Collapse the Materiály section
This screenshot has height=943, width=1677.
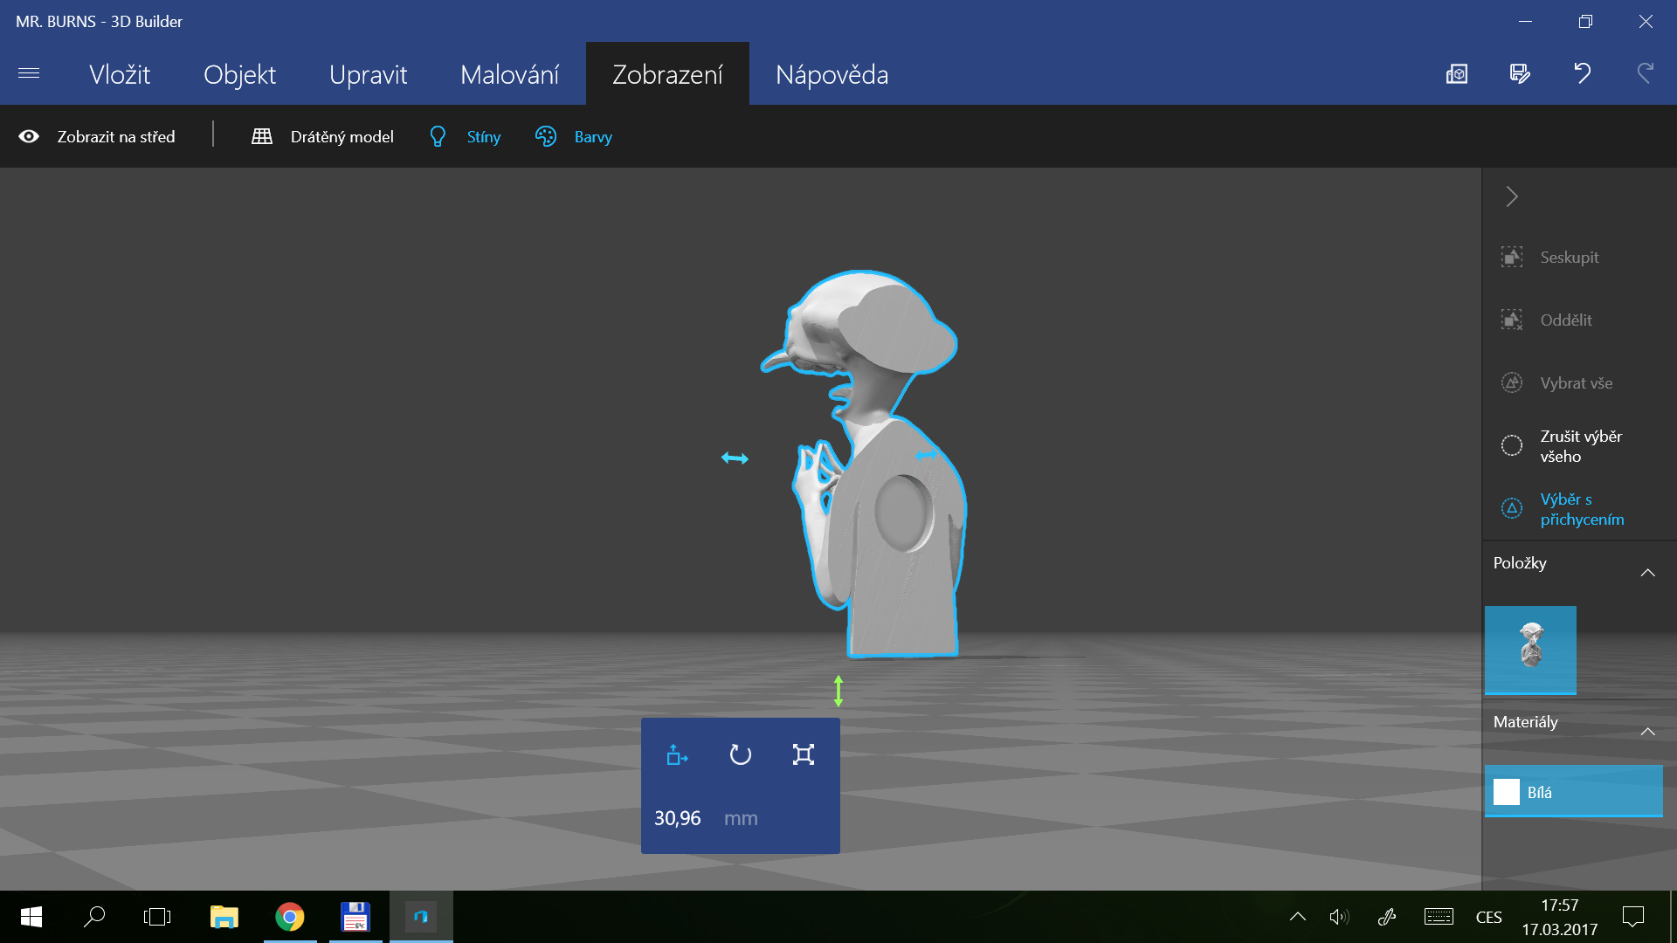coord(1648,731)
